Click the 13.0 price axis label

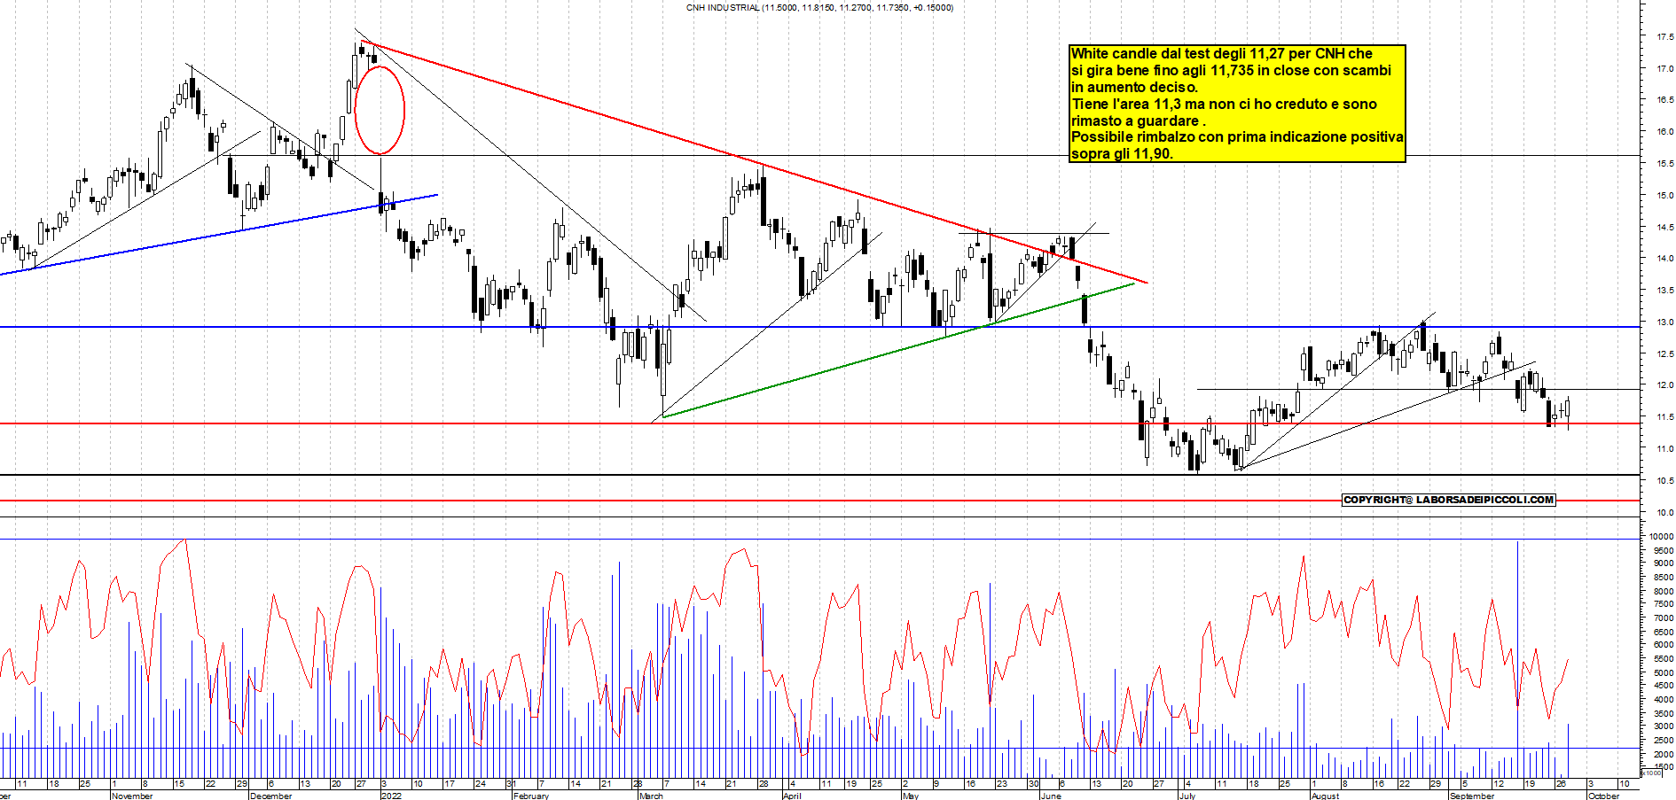[x=1664, y=322]
